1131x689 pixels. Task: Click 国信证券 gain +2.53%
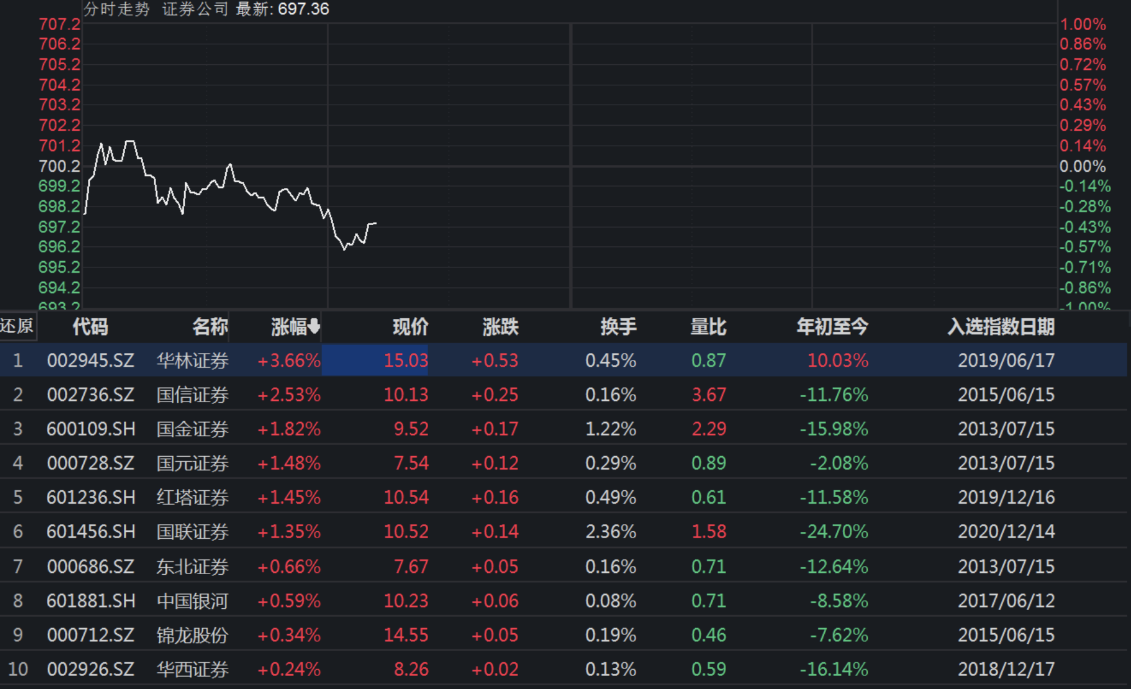[x=289, y=395]
